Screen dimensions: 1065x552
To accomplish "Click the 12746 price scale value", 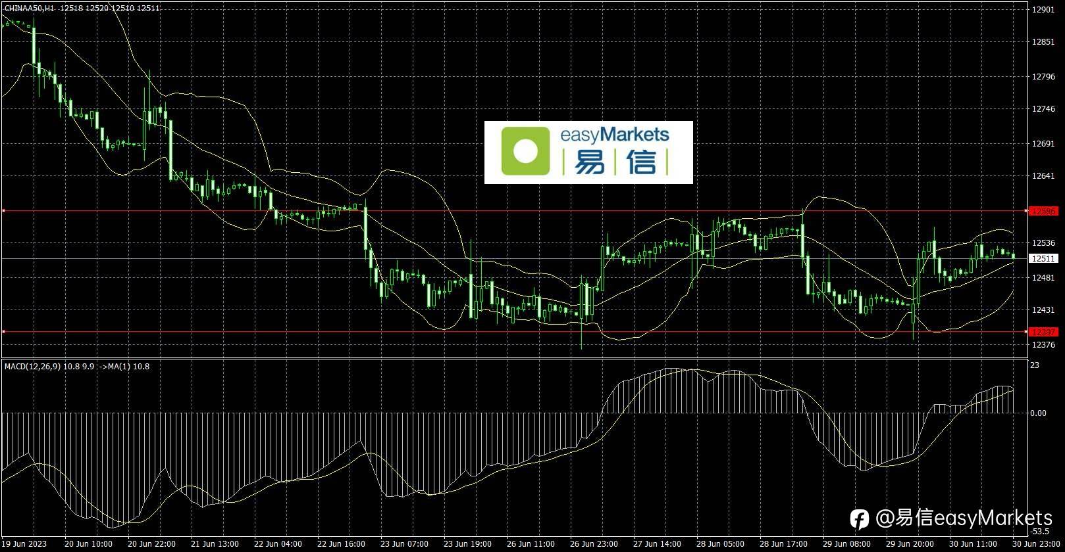I will pos(1044,109).
